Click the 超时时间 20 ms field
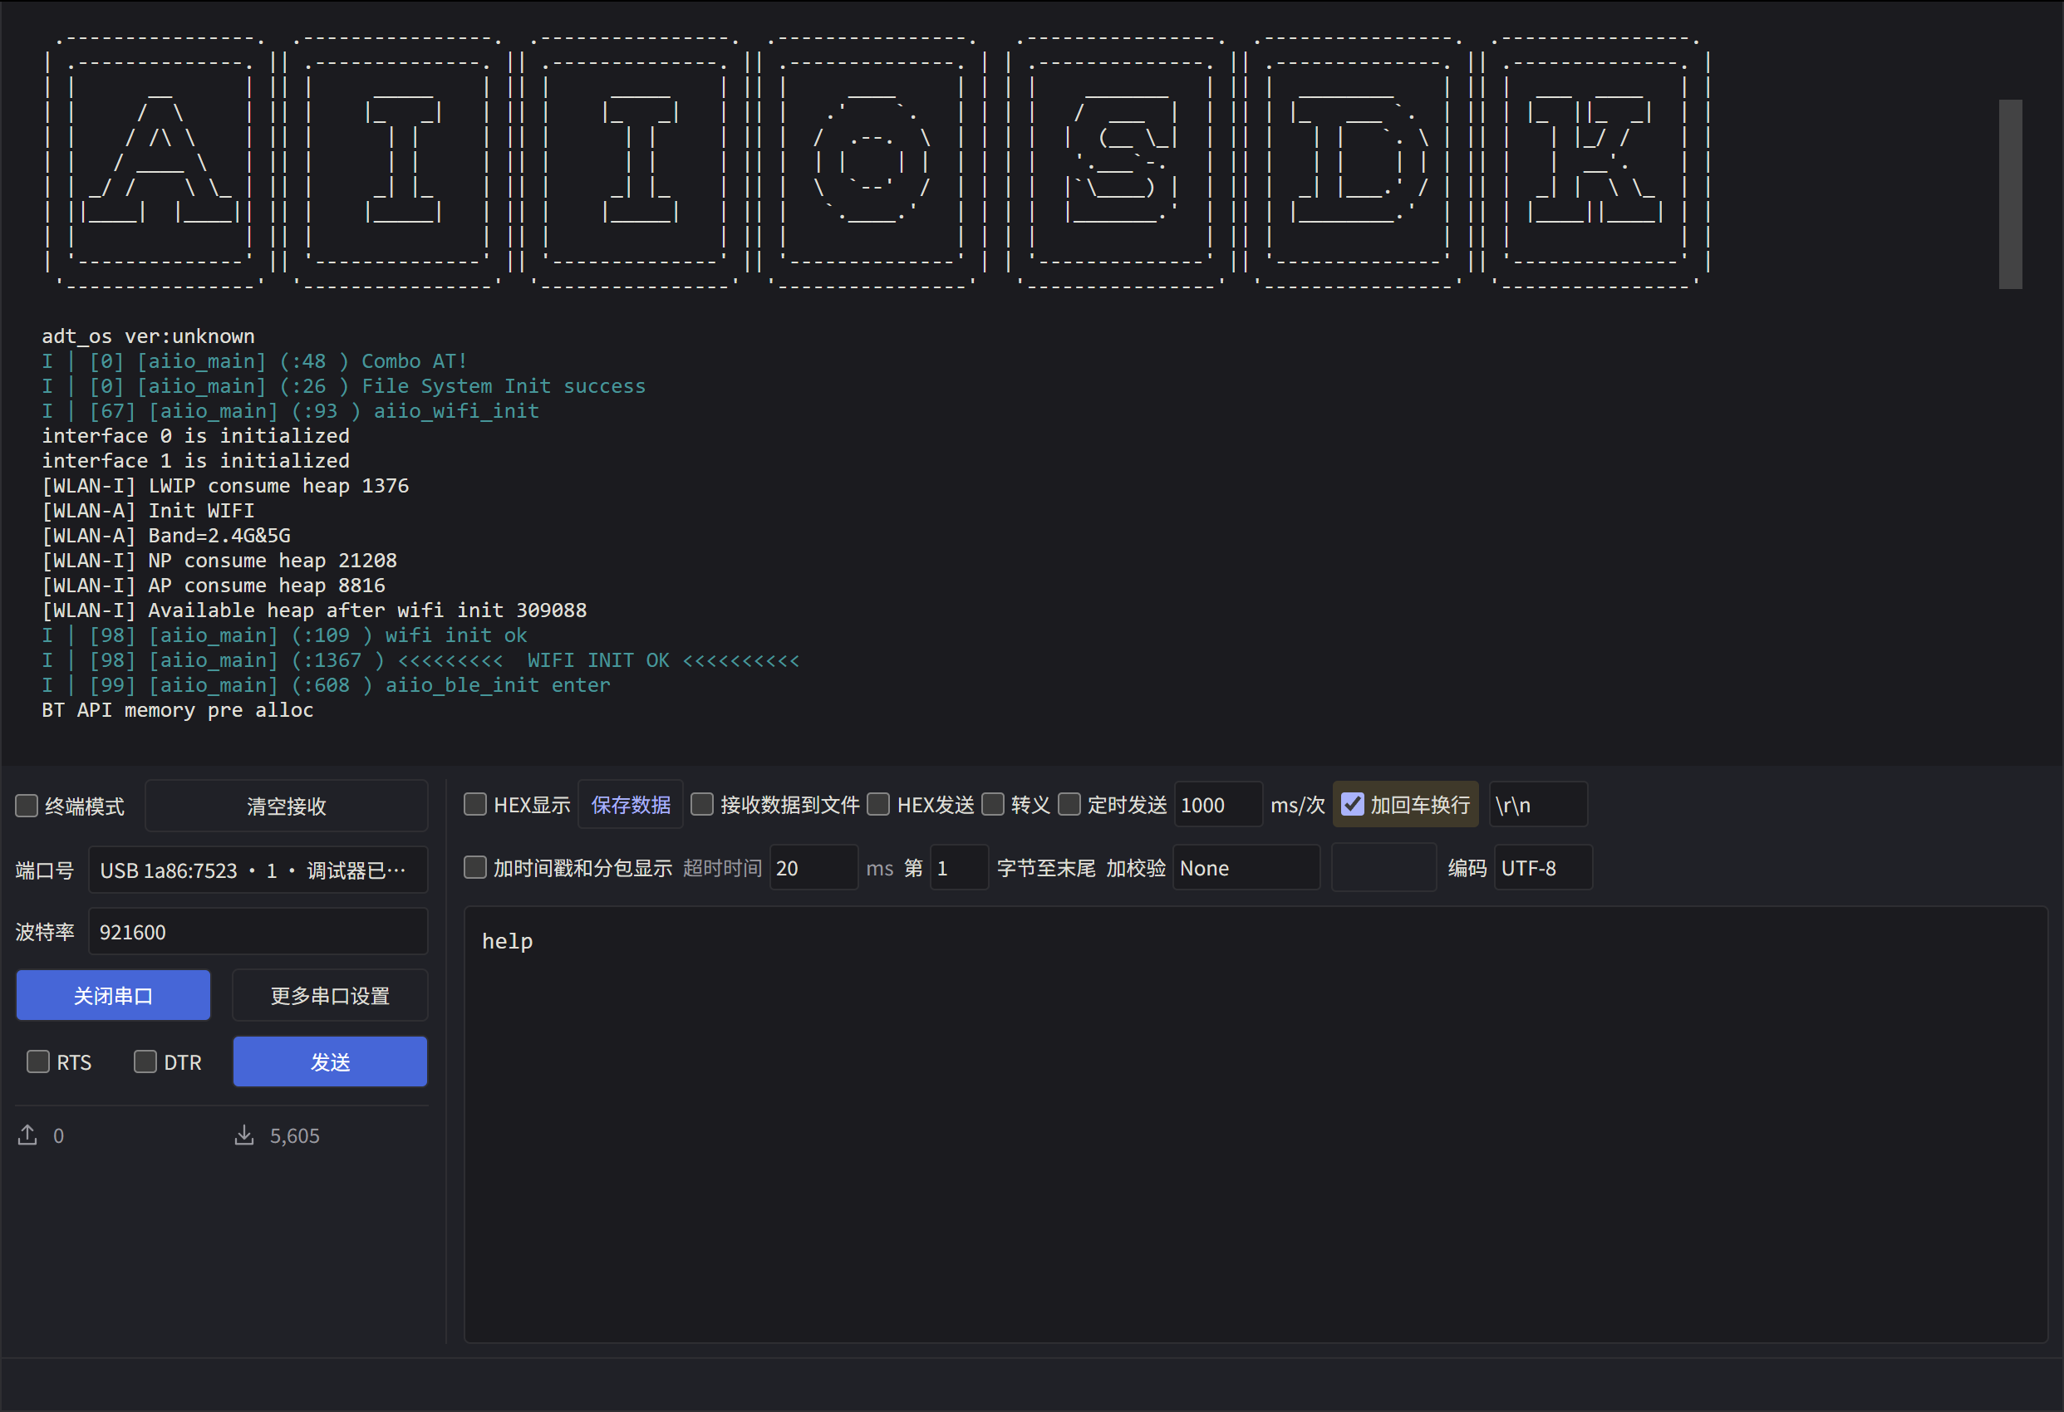 813,868
